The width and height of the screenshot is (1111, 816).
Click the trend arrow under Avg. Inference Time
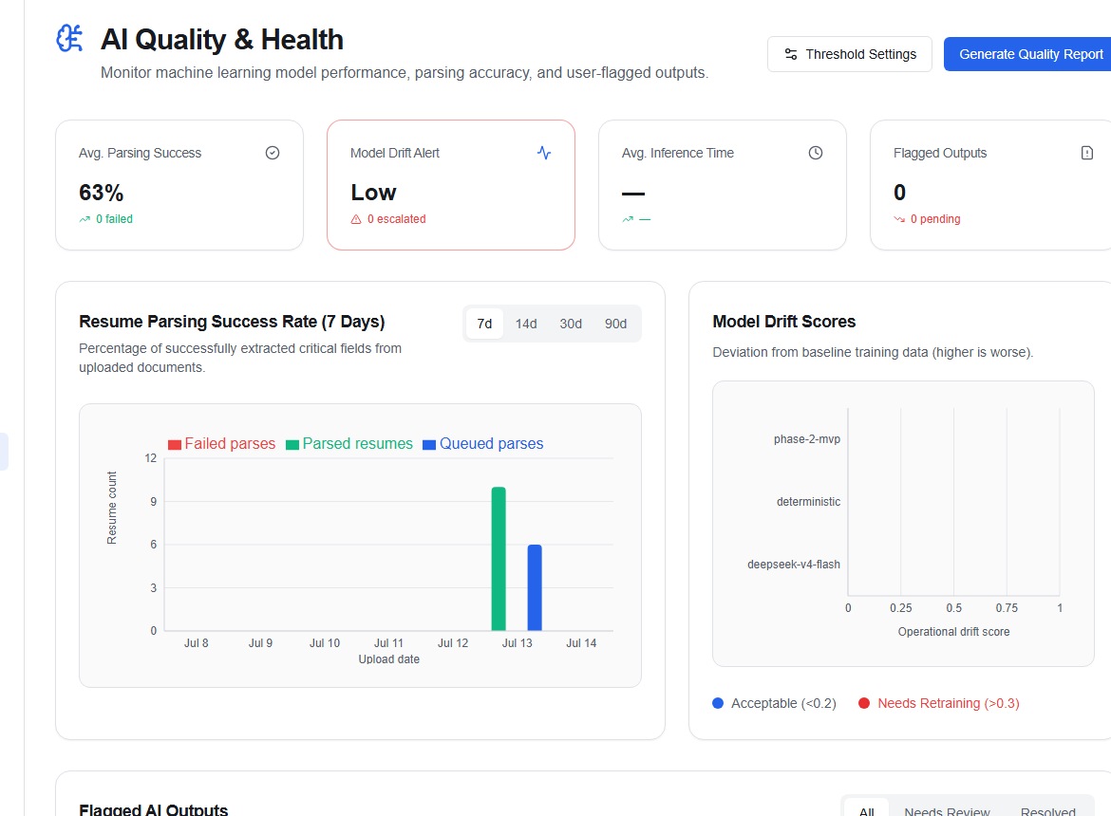[628, 219]
